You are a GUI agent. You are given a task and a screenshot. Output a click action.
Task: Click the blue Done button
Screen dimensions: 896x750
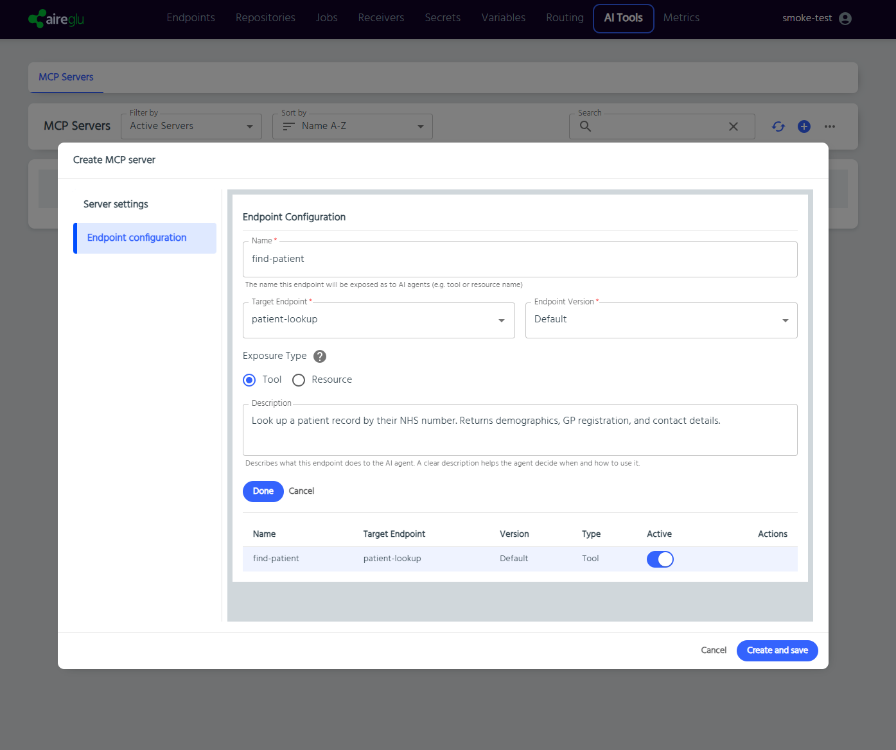(x=263, y=491)
